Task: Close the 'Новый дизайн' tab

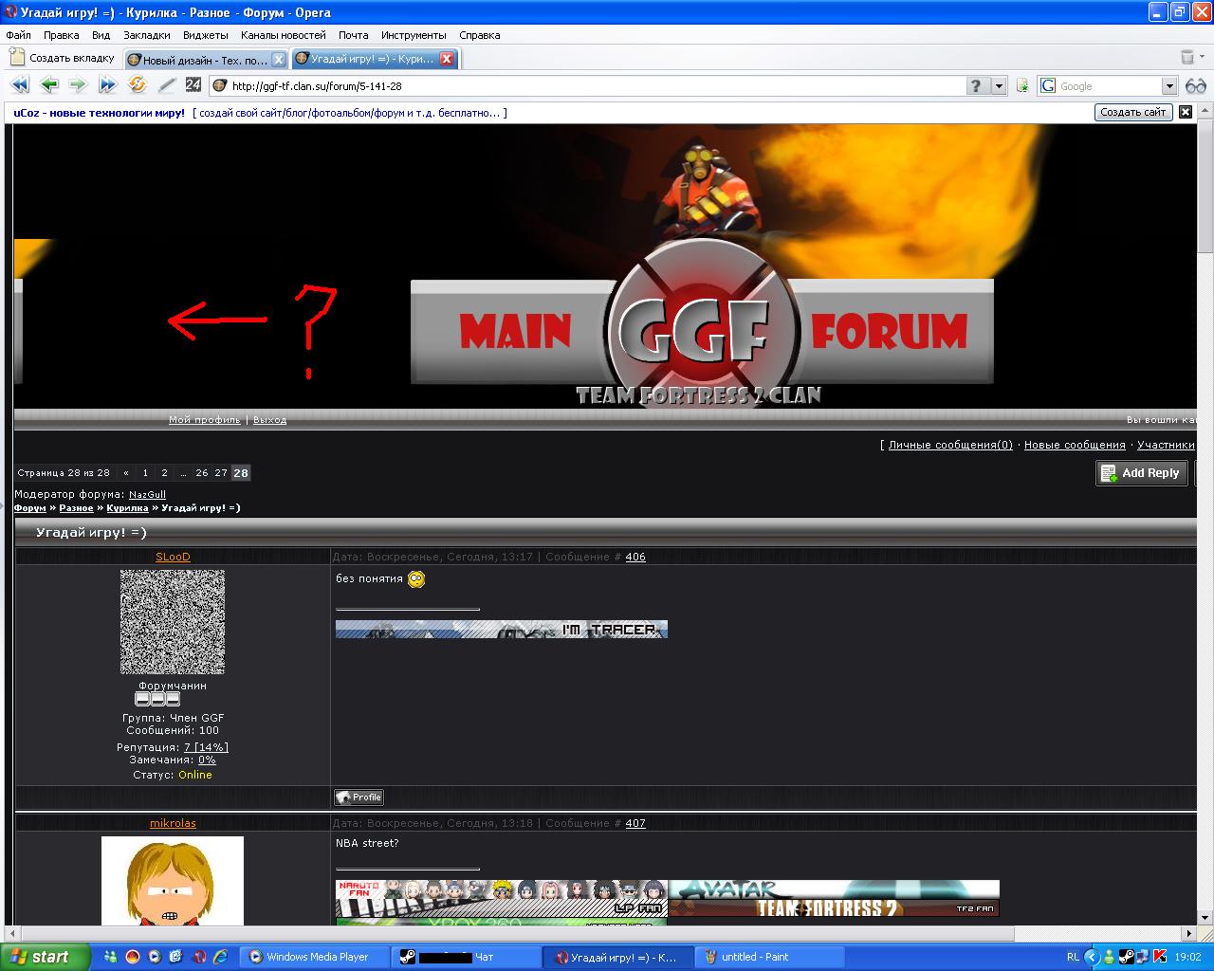Action: pos(279,59)
